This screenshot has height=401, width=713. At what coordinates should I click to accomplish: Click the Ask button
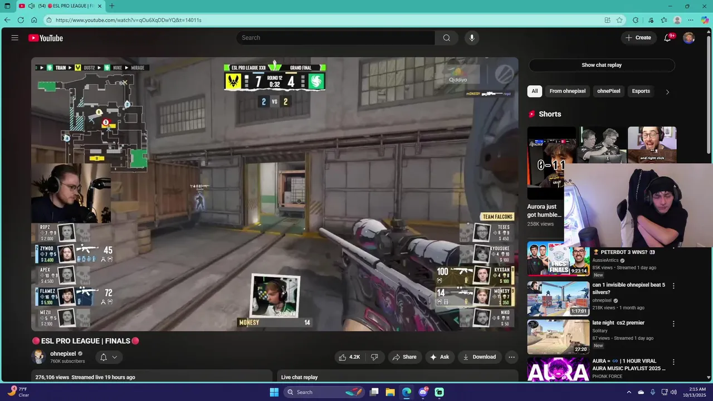click(439, 357)
